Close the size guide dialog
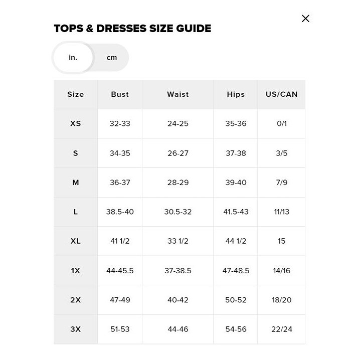 [x=305, y=19]
